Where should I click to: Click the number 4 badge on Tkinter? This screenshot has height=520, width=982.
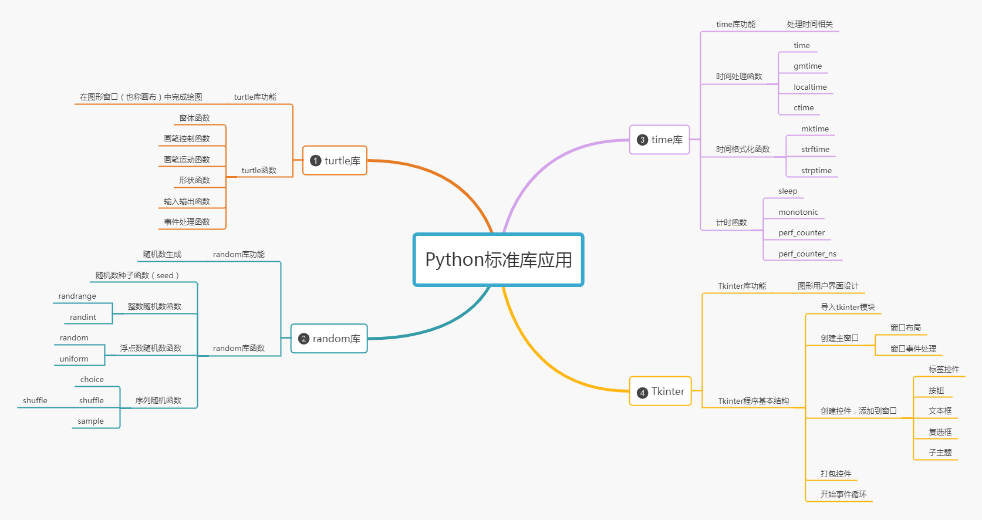642,392
